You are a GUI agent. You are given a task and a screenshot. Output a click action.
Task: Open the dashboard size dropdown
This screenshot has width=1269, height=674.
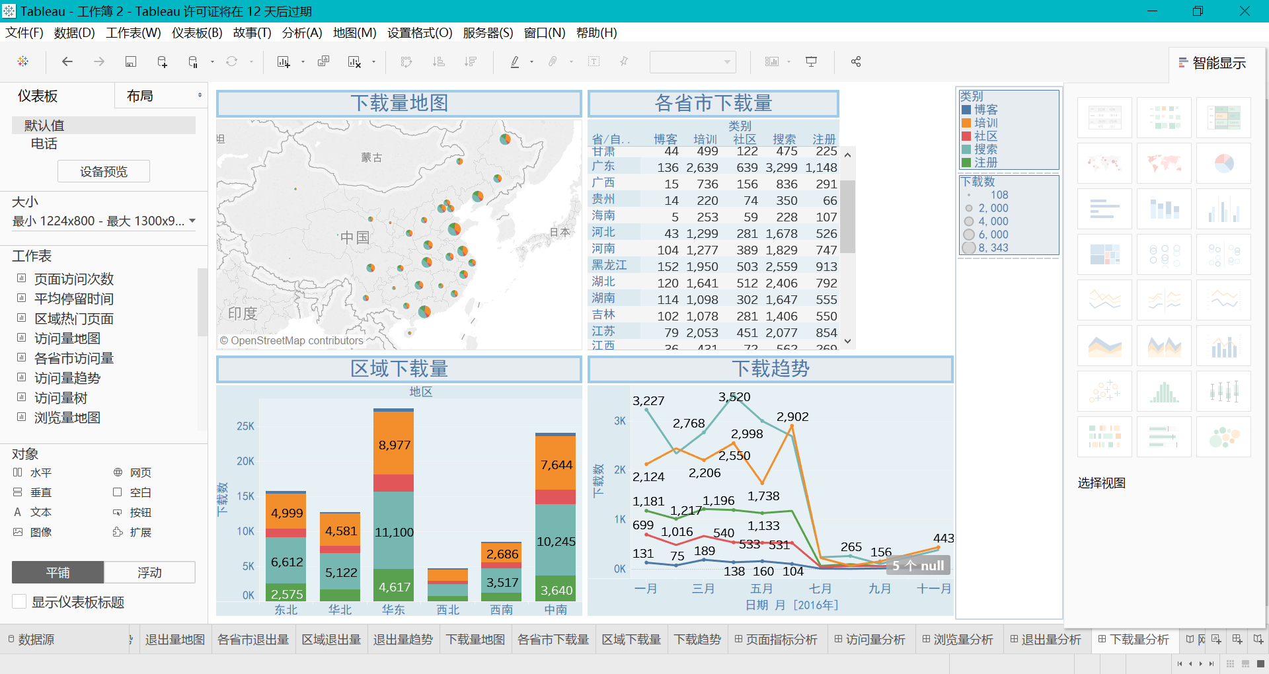click(104, 221)
